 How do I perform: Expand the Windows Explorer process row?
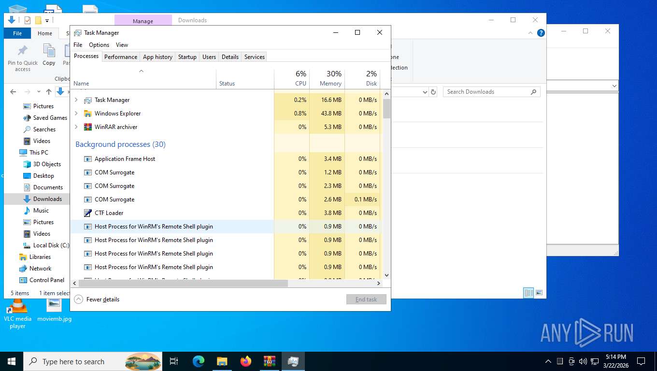(76, 114)
